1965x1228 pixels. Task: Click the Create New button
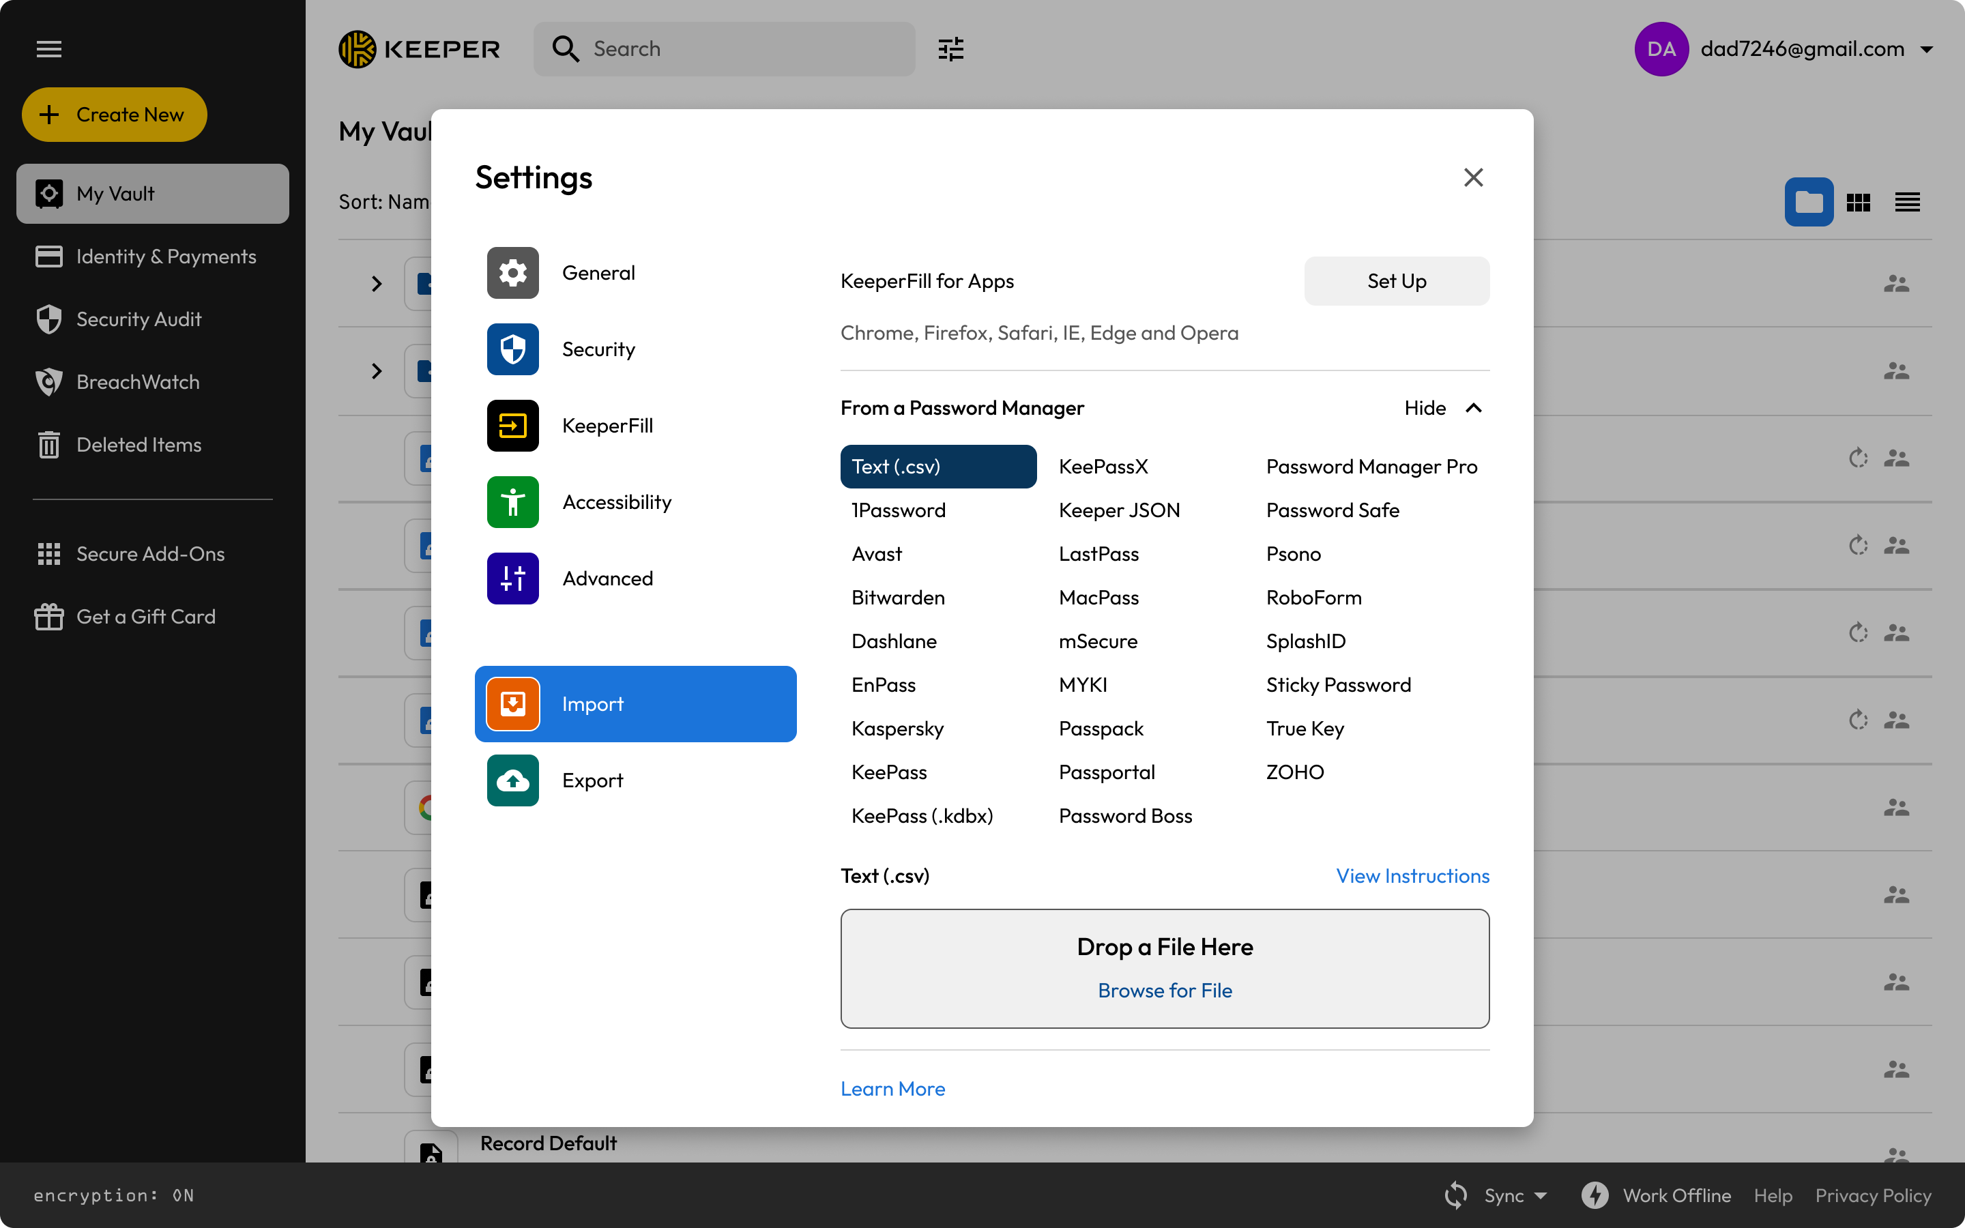click(115, 115)
